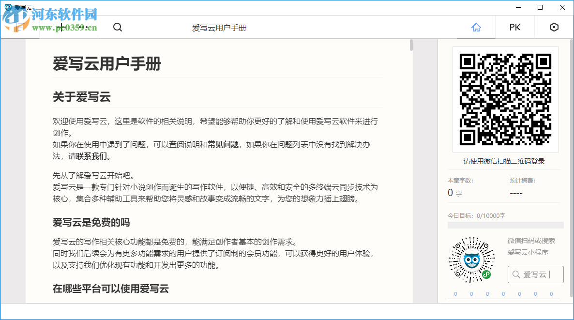
Task: Scan login QR code by clicking it
Action: pyautogui.click(x=505, y=99)
